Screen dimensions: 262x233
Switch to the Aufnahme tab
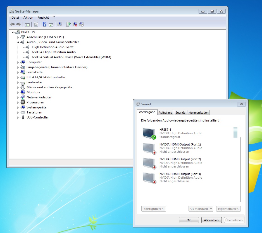(165, 113)
